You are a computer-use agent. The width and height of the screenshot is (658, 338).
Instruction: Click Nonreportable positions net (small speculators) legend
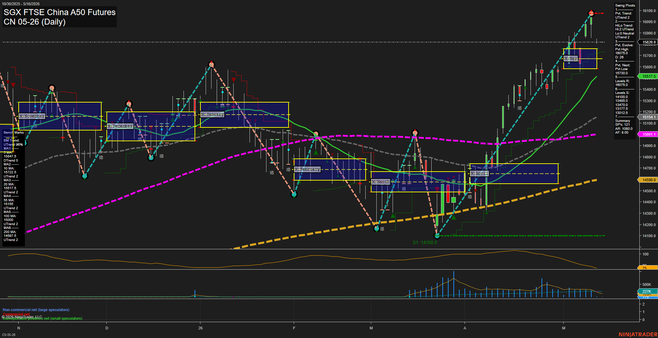(43, 318)
